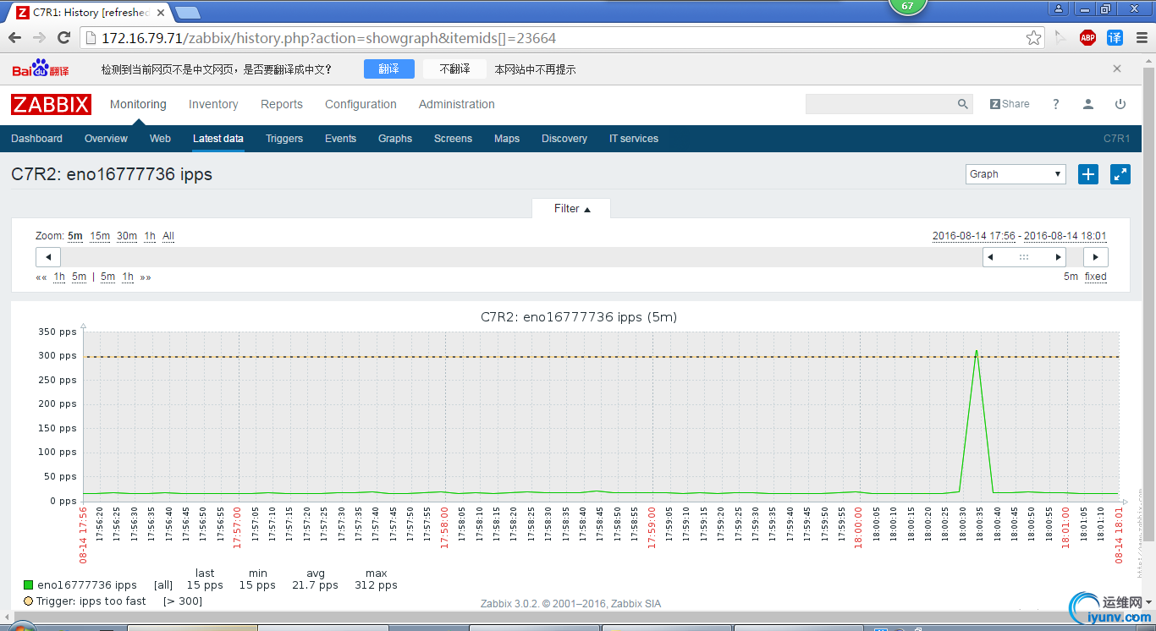This screenshot has height=631, width=1156.
Task: Collapse the Filter panel
Action: point(571,209)
